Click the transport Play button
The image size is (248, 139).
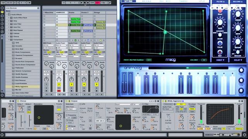point(81,3)
